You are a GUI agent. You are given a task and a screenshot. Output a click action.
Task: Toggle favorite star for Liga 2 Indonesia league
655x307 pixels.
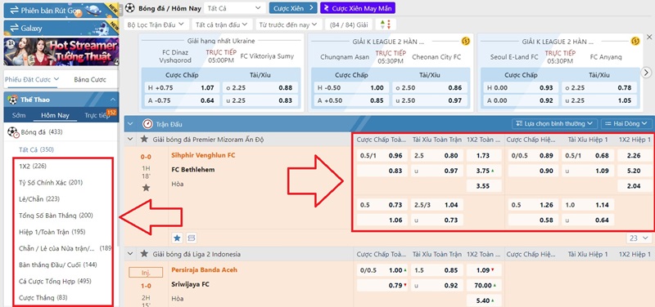coord(144,254)
